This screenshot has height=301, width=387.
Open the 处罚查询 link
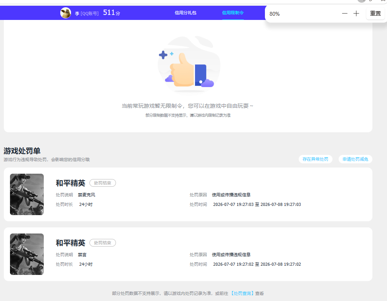242,293
